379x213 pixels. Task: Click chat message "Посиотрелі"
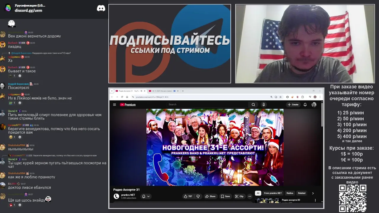pos(19,88)
